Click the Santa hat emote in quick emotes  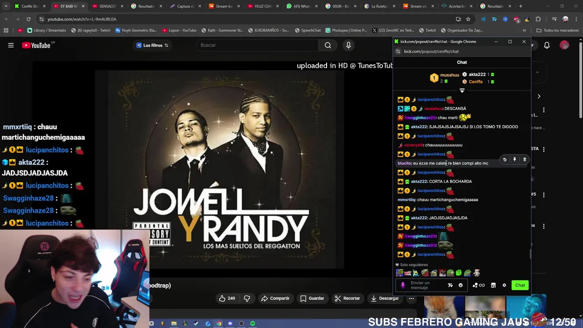476,273
